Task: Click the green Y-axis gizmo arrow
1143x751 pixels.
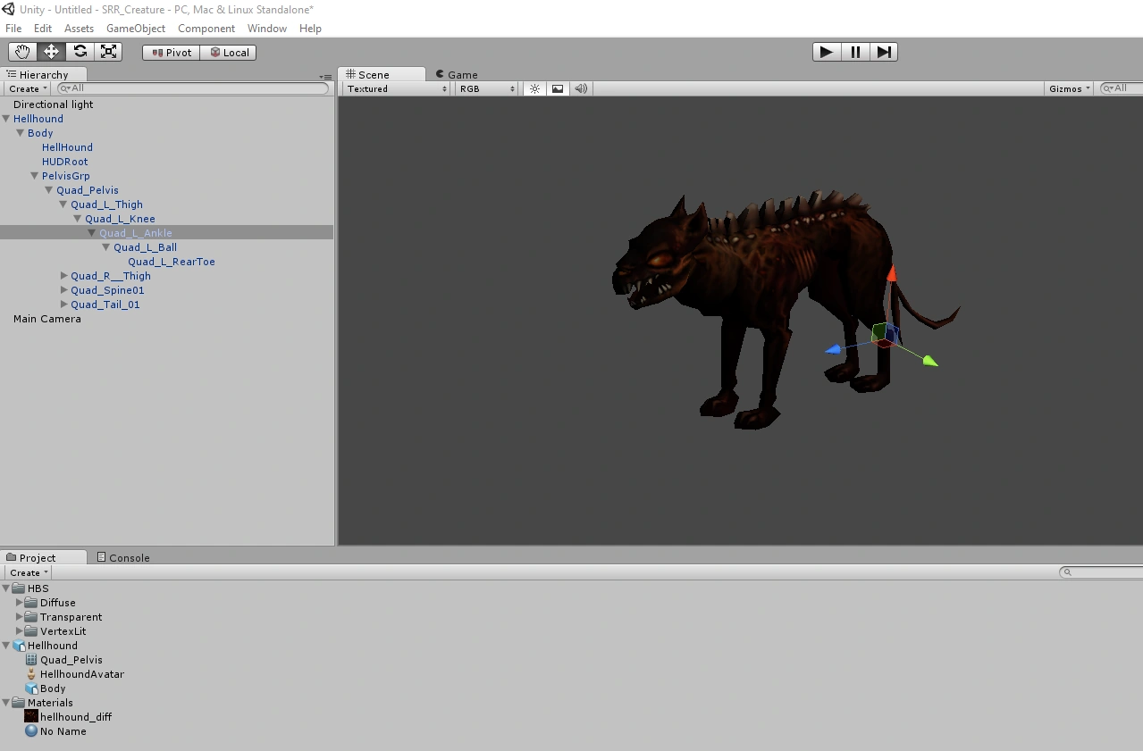Action: [929, 361]
